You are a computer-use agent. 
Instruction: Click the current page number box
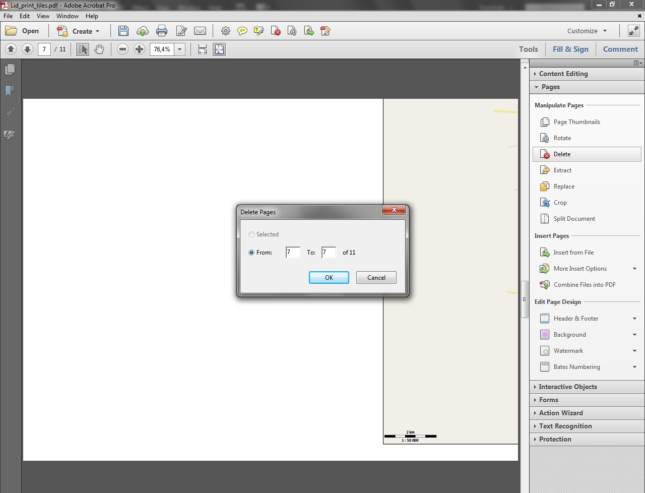(x=44, y=49)
